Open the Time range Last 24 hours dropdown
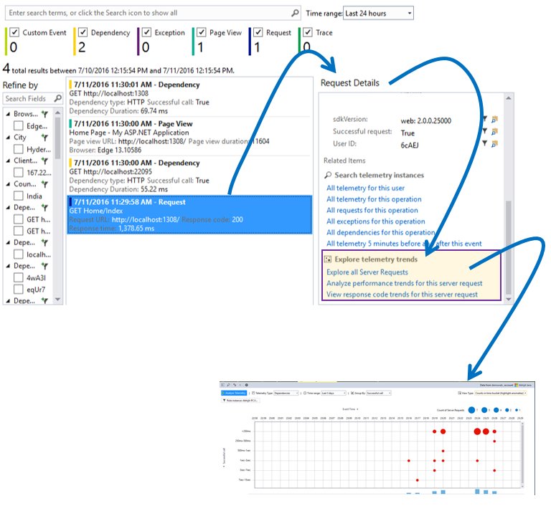Screen dimensions: 551x506 378,14
